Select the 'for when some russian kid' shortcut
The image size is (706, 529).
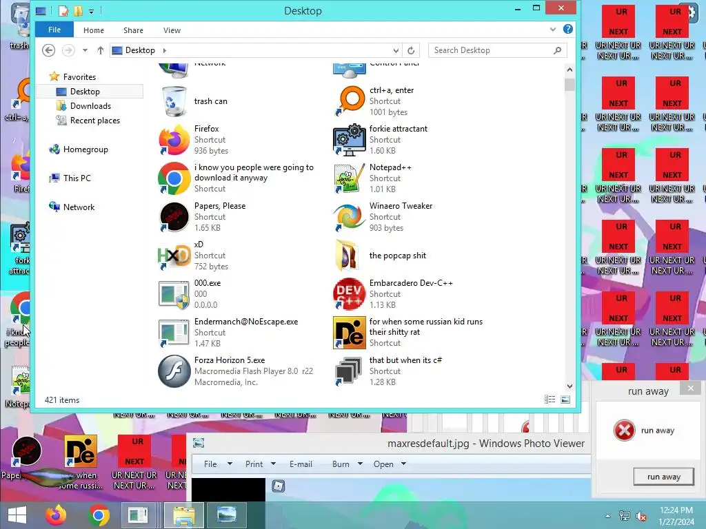coord(350,333)
